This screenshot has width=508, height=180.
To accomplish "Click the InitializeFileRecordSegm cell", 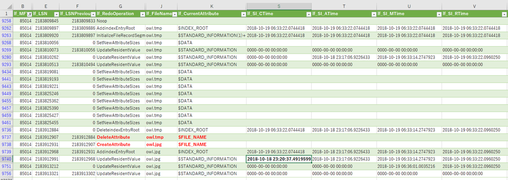I will (121, 35).
